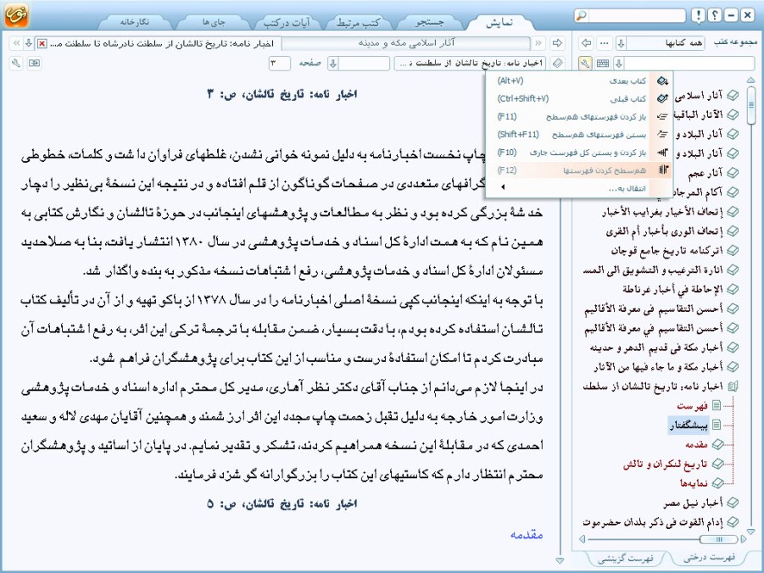The image size is (764, 573).
Task: Open the کتب مرتبط tab
Action: point(358,22)
